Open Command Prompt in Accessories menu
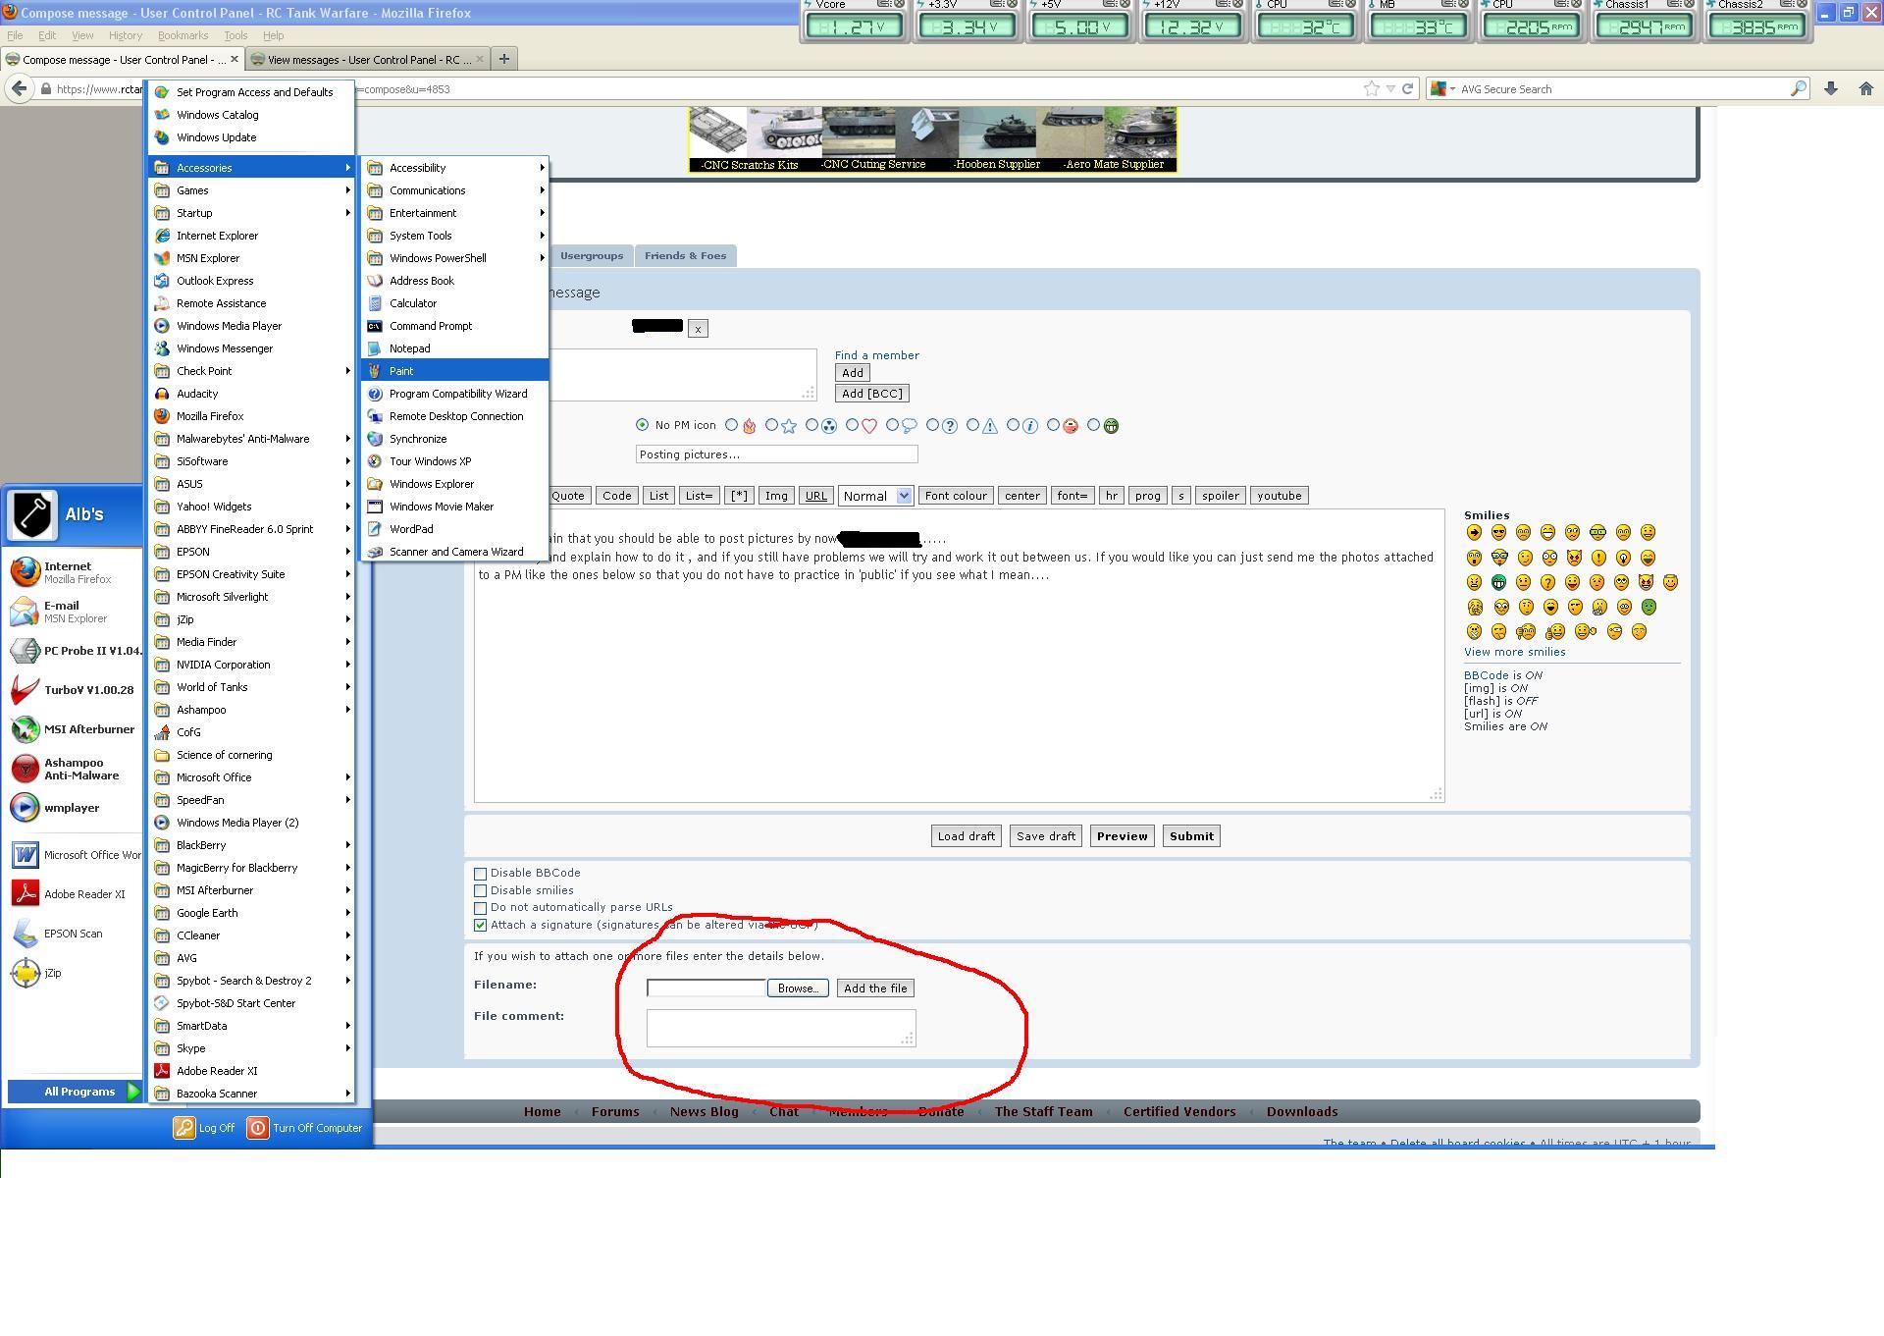Viewport: 1884px width, 1336px height. click(430, 326)
